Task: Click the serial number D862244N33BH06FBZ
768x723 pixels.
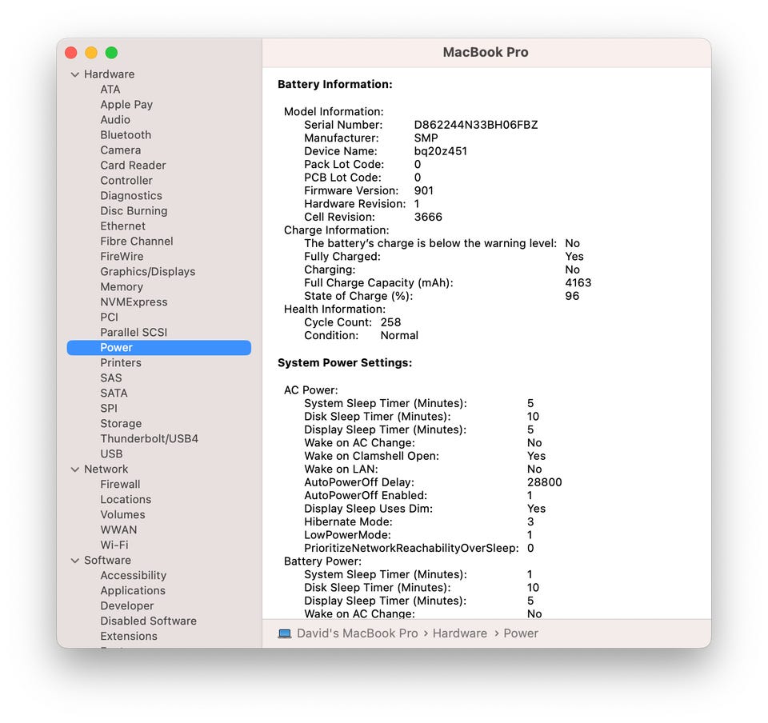Action: coord(476,125)
